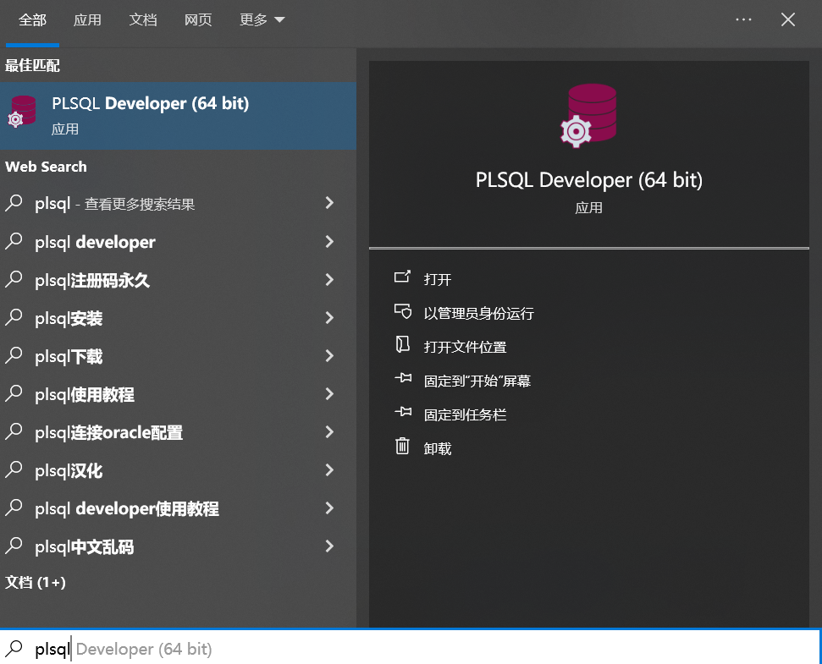This screenshot has height=664, width=822.
Task: Choose 卸载 to uninstall the app
Action: click(x=438, y=449)
